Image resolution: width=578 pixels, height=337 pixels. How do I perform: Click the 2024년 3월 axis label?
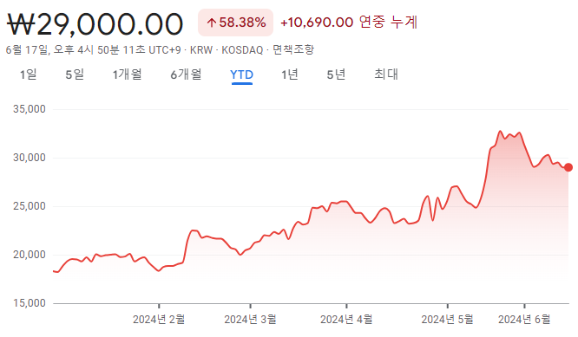pyautogui.click(x=250, y=319)
